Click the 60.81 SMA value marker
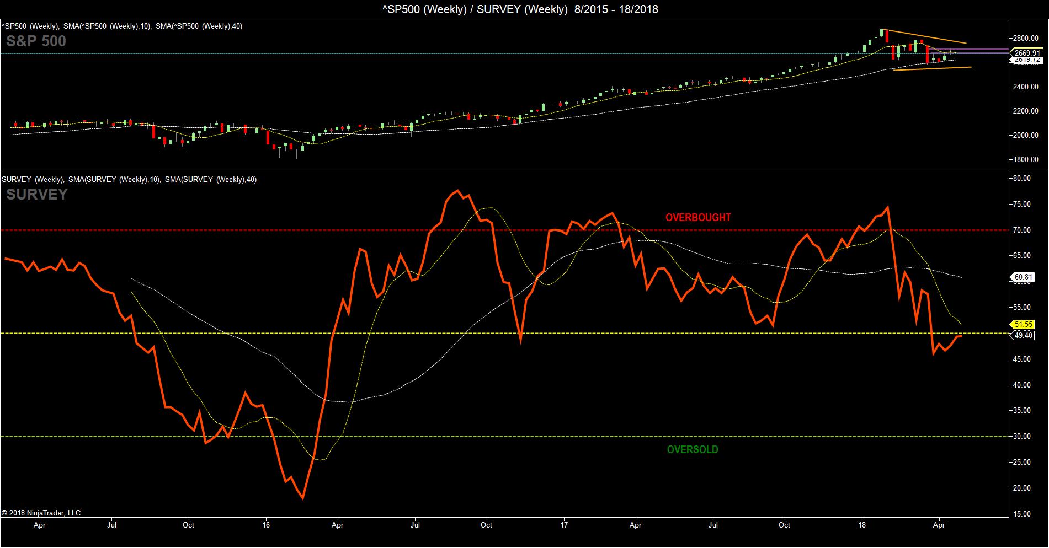The image size is (1049, 548). click(1024, 276)
